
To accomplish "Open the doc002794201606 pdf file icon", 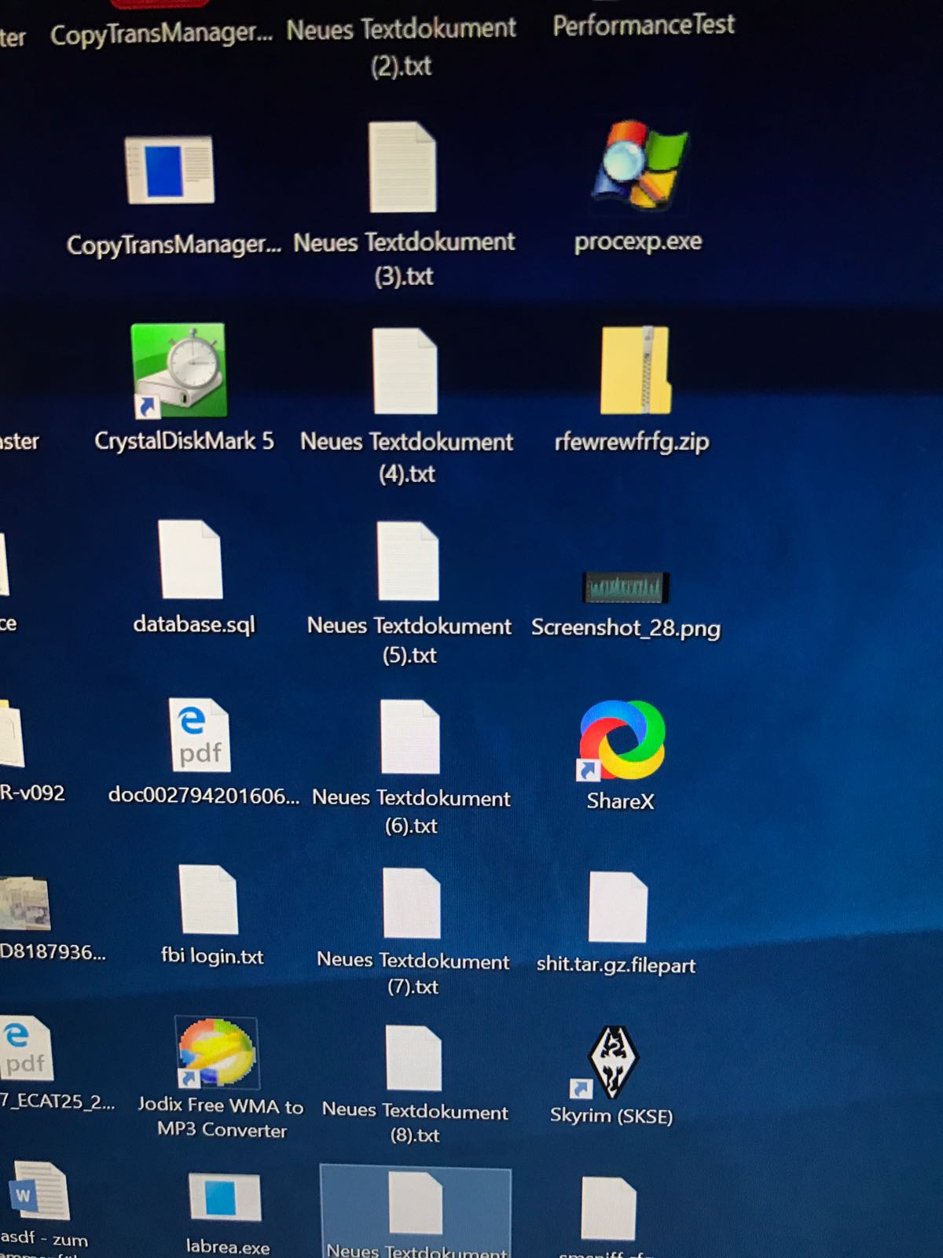I will pyautogui.click(x=200, y=735).
